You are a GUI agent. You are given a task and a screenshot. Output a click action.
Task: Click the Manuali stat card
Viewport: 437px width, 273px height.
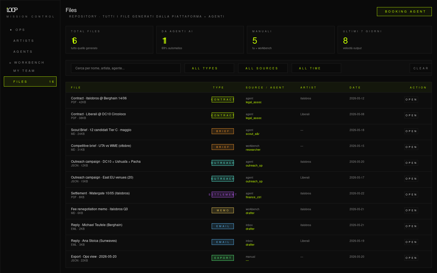291,40
